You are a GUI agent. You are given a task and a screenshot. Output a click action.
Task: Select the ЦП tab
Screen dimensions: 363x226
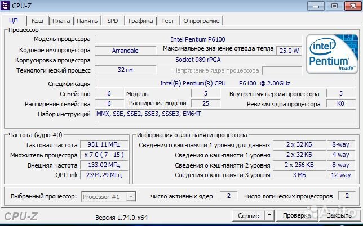(x=14, y=20)
